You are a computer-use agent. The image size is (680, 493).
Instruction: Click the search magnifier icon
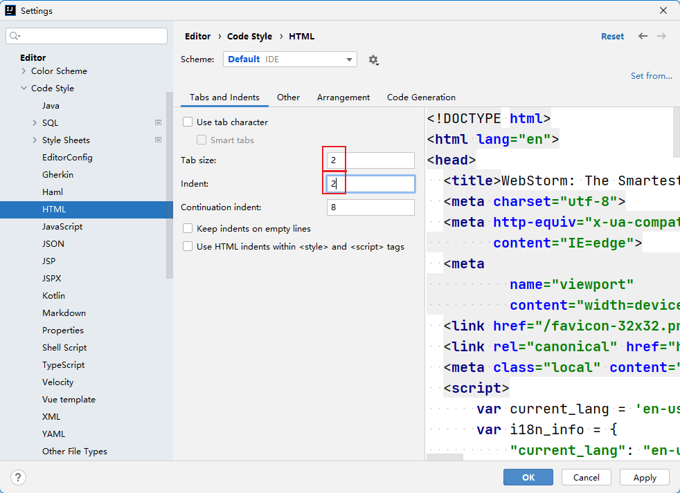pos(15,36)
